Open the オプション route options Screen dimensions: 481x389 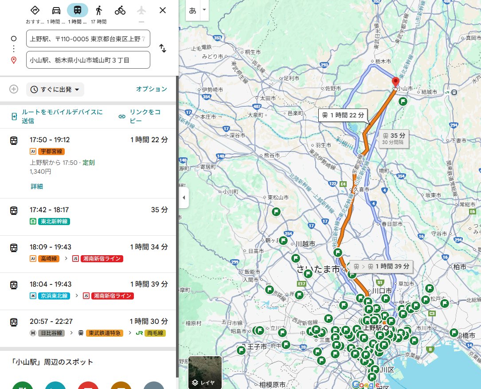[x=152, y=89]
